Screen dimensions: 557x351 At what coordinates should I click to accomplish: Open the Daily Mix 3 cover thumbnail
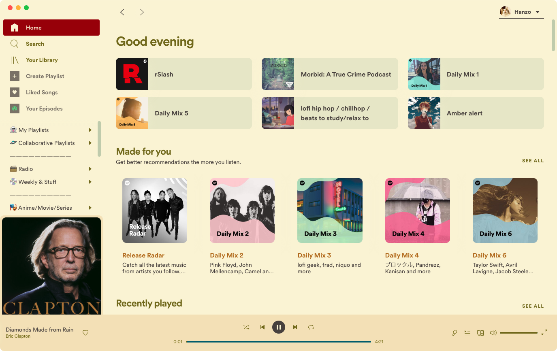pos(330,211)
